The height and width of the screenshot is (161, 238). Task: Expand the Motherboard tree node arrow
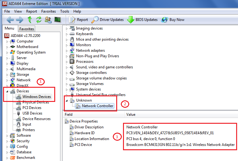pyautogui.click(x=7, y=47)
